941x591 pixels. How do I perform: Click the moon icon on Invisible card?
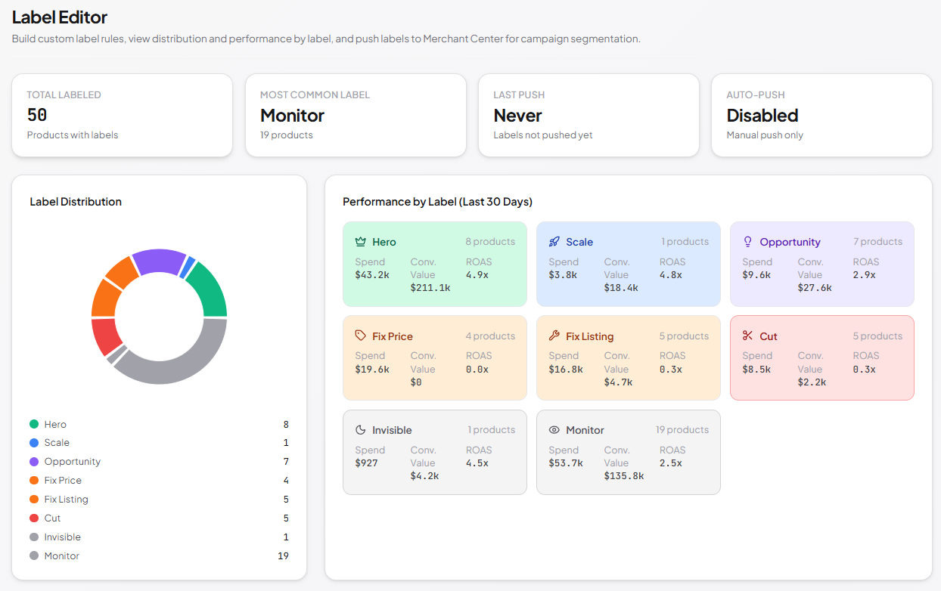tap(361, 430)
